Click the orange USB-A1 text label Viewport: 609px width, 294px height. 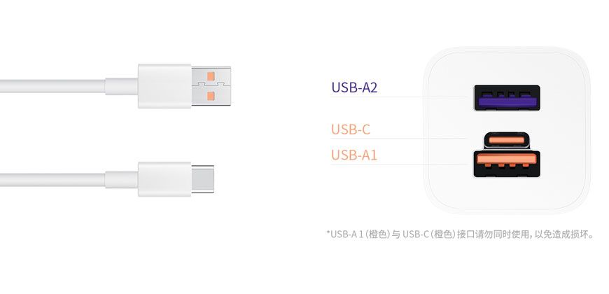(x=354, y=155)
